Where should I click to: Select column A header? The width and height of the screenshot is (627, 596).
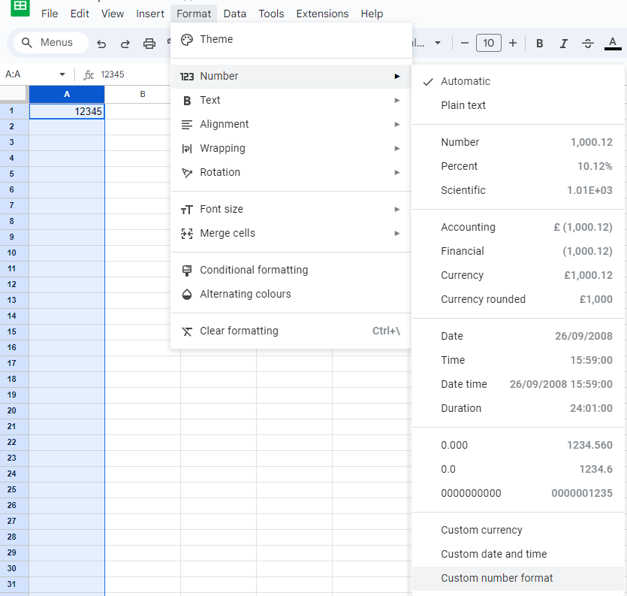pos(67,94)
